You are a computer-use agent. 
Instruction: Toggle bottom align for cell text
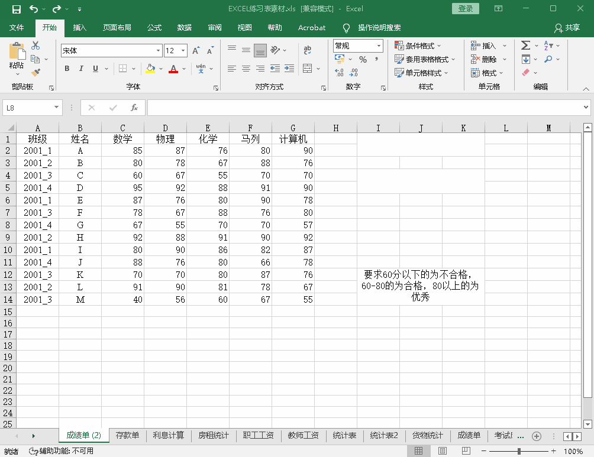[260, 50]
